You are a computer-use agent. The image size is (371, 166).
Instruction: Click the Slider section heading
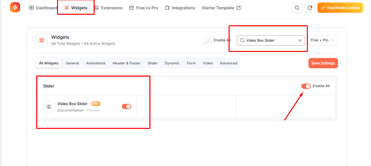[48, 86]
